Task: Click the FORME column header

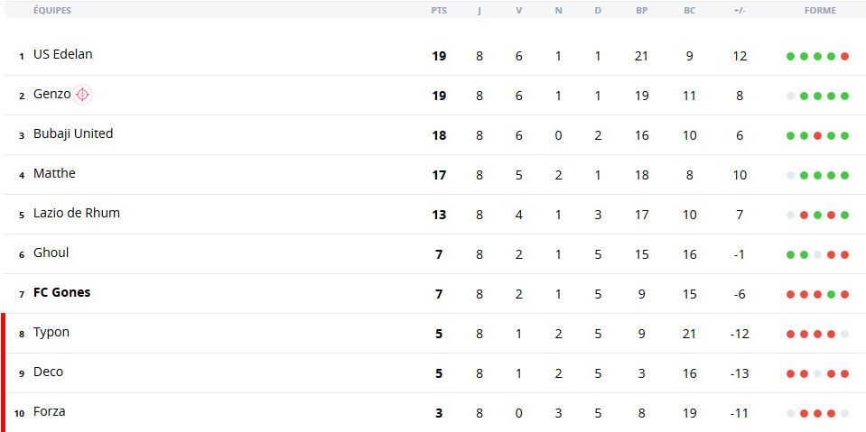Action: tap(820, 11)
